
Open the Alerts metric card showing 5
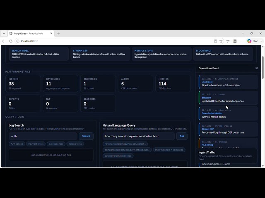point(135,84)
